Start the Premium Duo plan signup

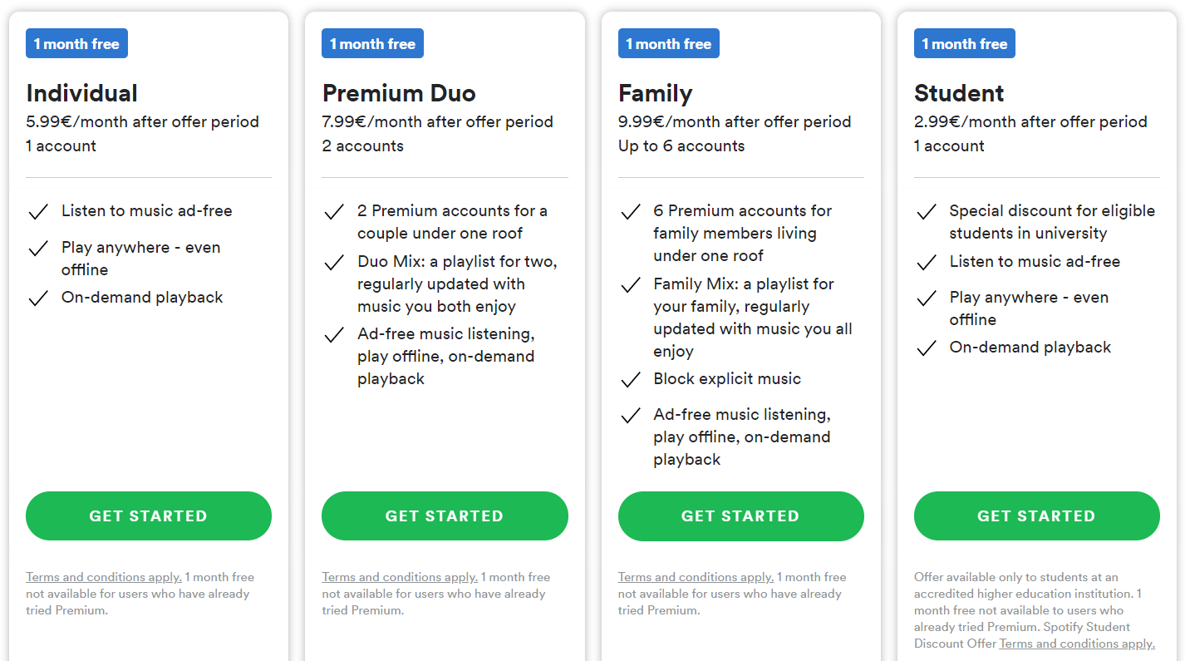point(445,515)
